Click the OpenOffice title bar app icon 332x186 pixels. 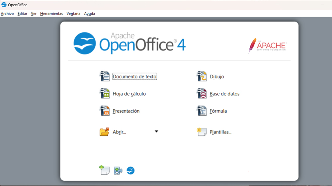click(x=4, y=5)
